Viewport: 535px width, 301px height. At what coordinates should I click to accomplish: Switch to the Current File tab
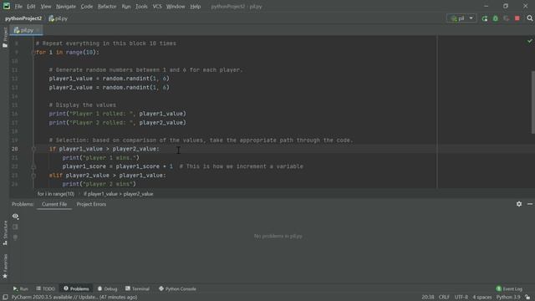point(54,204)
